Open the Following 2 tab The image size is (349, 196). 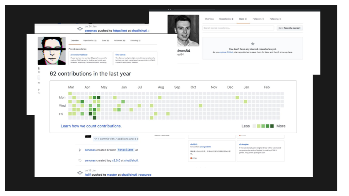[135, 41]
